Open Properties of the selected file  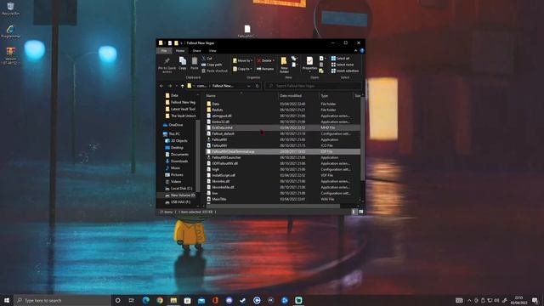(x=309, y=64)
